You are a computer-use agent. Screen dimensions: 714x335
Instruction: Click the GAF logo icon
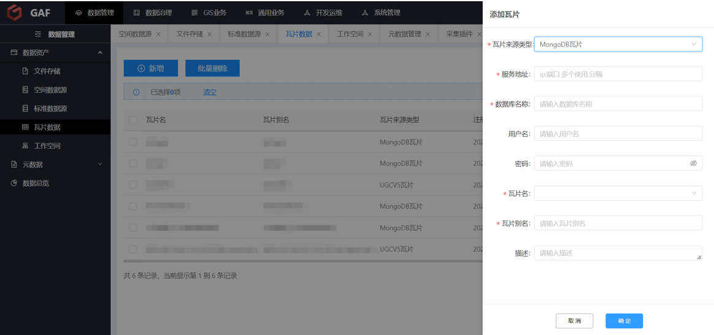tap(15, 13)
